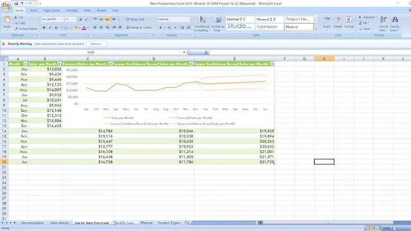Click the Orientation text angle icon
This screenshot has width=411, height=231.
tap(114, 19)
